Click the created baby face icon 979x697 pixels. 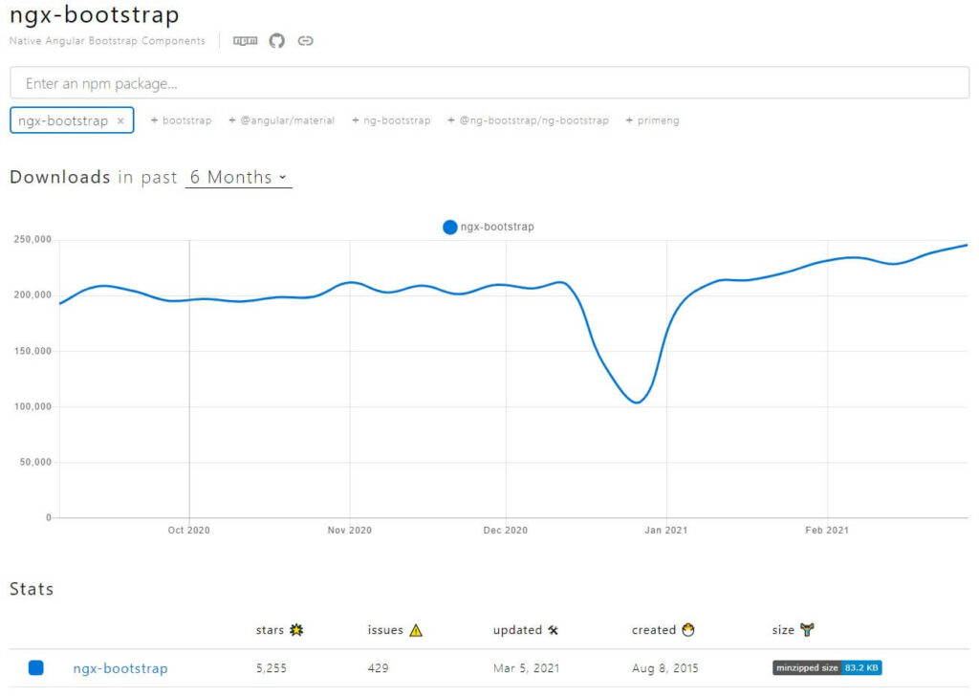pyautogui.click(x=688, y=629)
